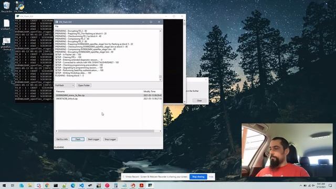Select the highlighted first zip file row
Viewport: 336px width, 189px height.
click(x=109, y=95)
